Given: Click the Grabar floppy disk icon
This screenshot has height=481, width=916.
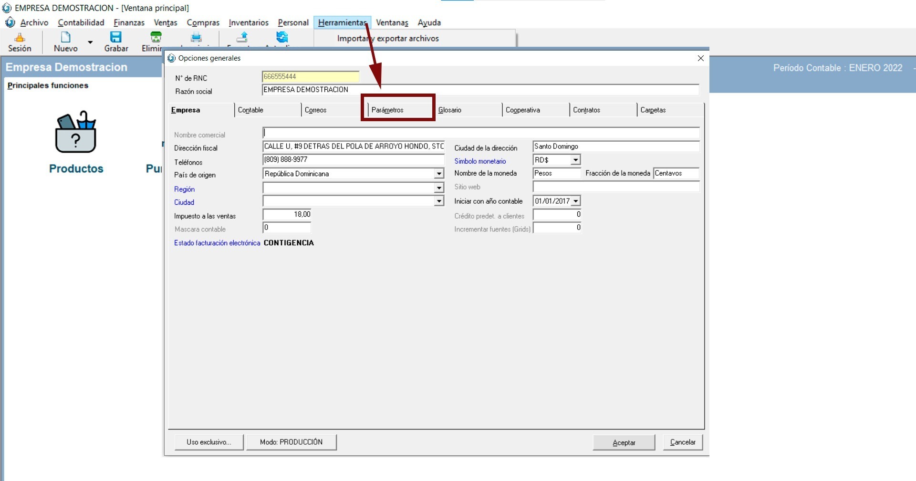Looking at the screenshot, I should (x=116, y=38).
